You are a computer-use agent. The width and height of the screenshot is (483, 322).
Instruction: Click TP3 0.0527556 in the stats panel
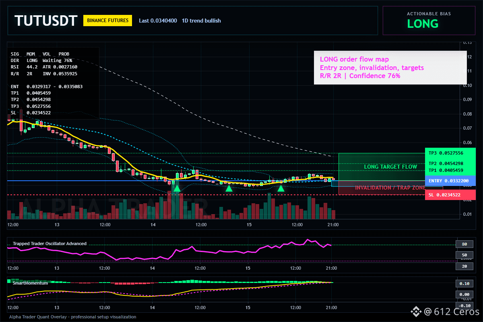tap(31, 106)
